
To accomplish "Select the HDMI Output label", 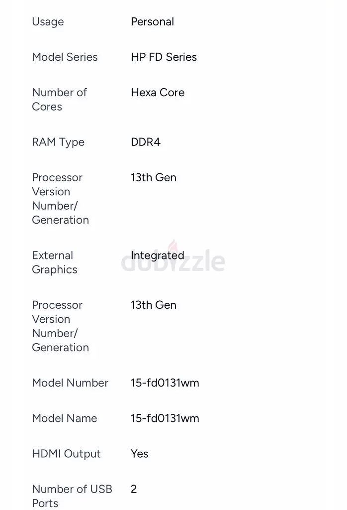I will 66,454.
